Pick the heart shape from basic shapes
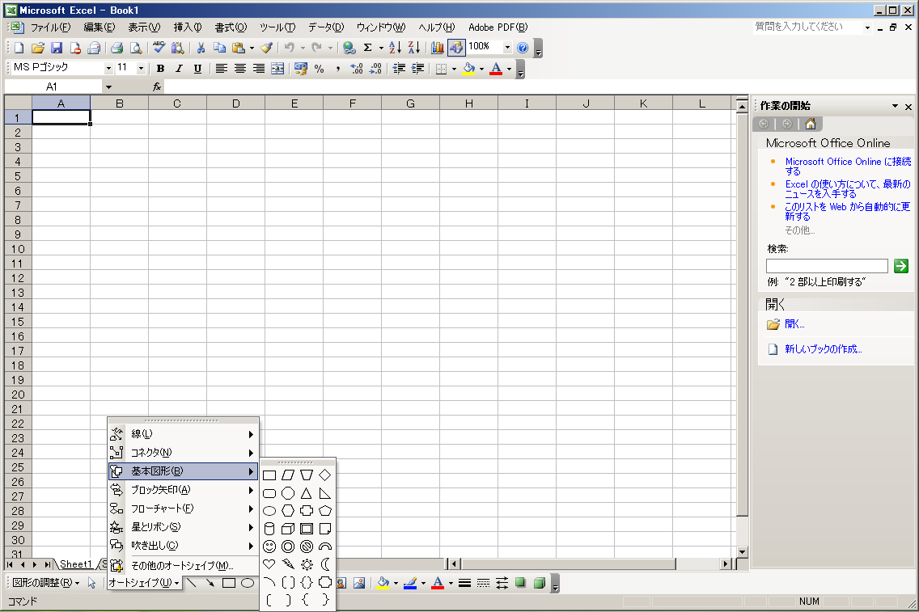 [269, 564]
